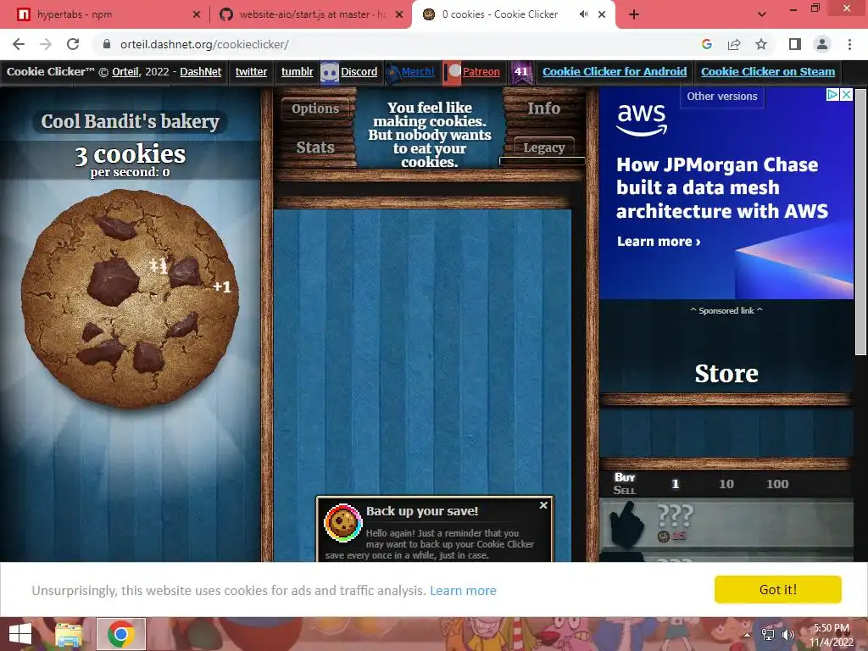
Task: Close the Back up your save notification
Action: (543, 505)
